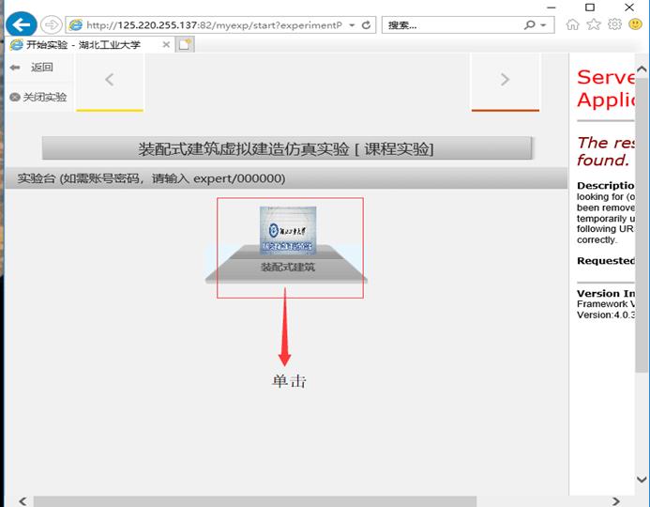Click the browser forward arrow button

[x=52, y=25]
